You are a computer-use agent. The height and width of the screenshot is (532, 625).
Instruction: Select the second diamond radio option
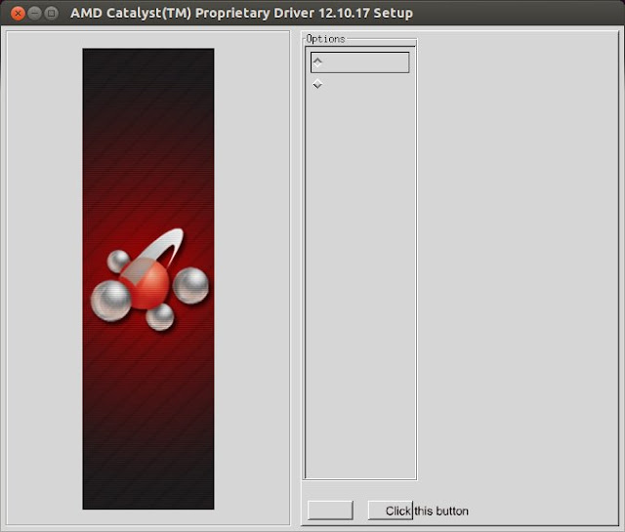(x=317, y=84)
